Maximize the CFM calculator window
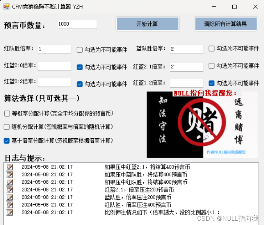The height and width of the screenshot is (225, 264). [234, 7]
